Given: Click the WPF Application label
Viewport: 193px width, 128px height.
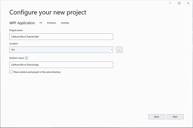Looking at the screenshot, I should click(x=22, y=23).
